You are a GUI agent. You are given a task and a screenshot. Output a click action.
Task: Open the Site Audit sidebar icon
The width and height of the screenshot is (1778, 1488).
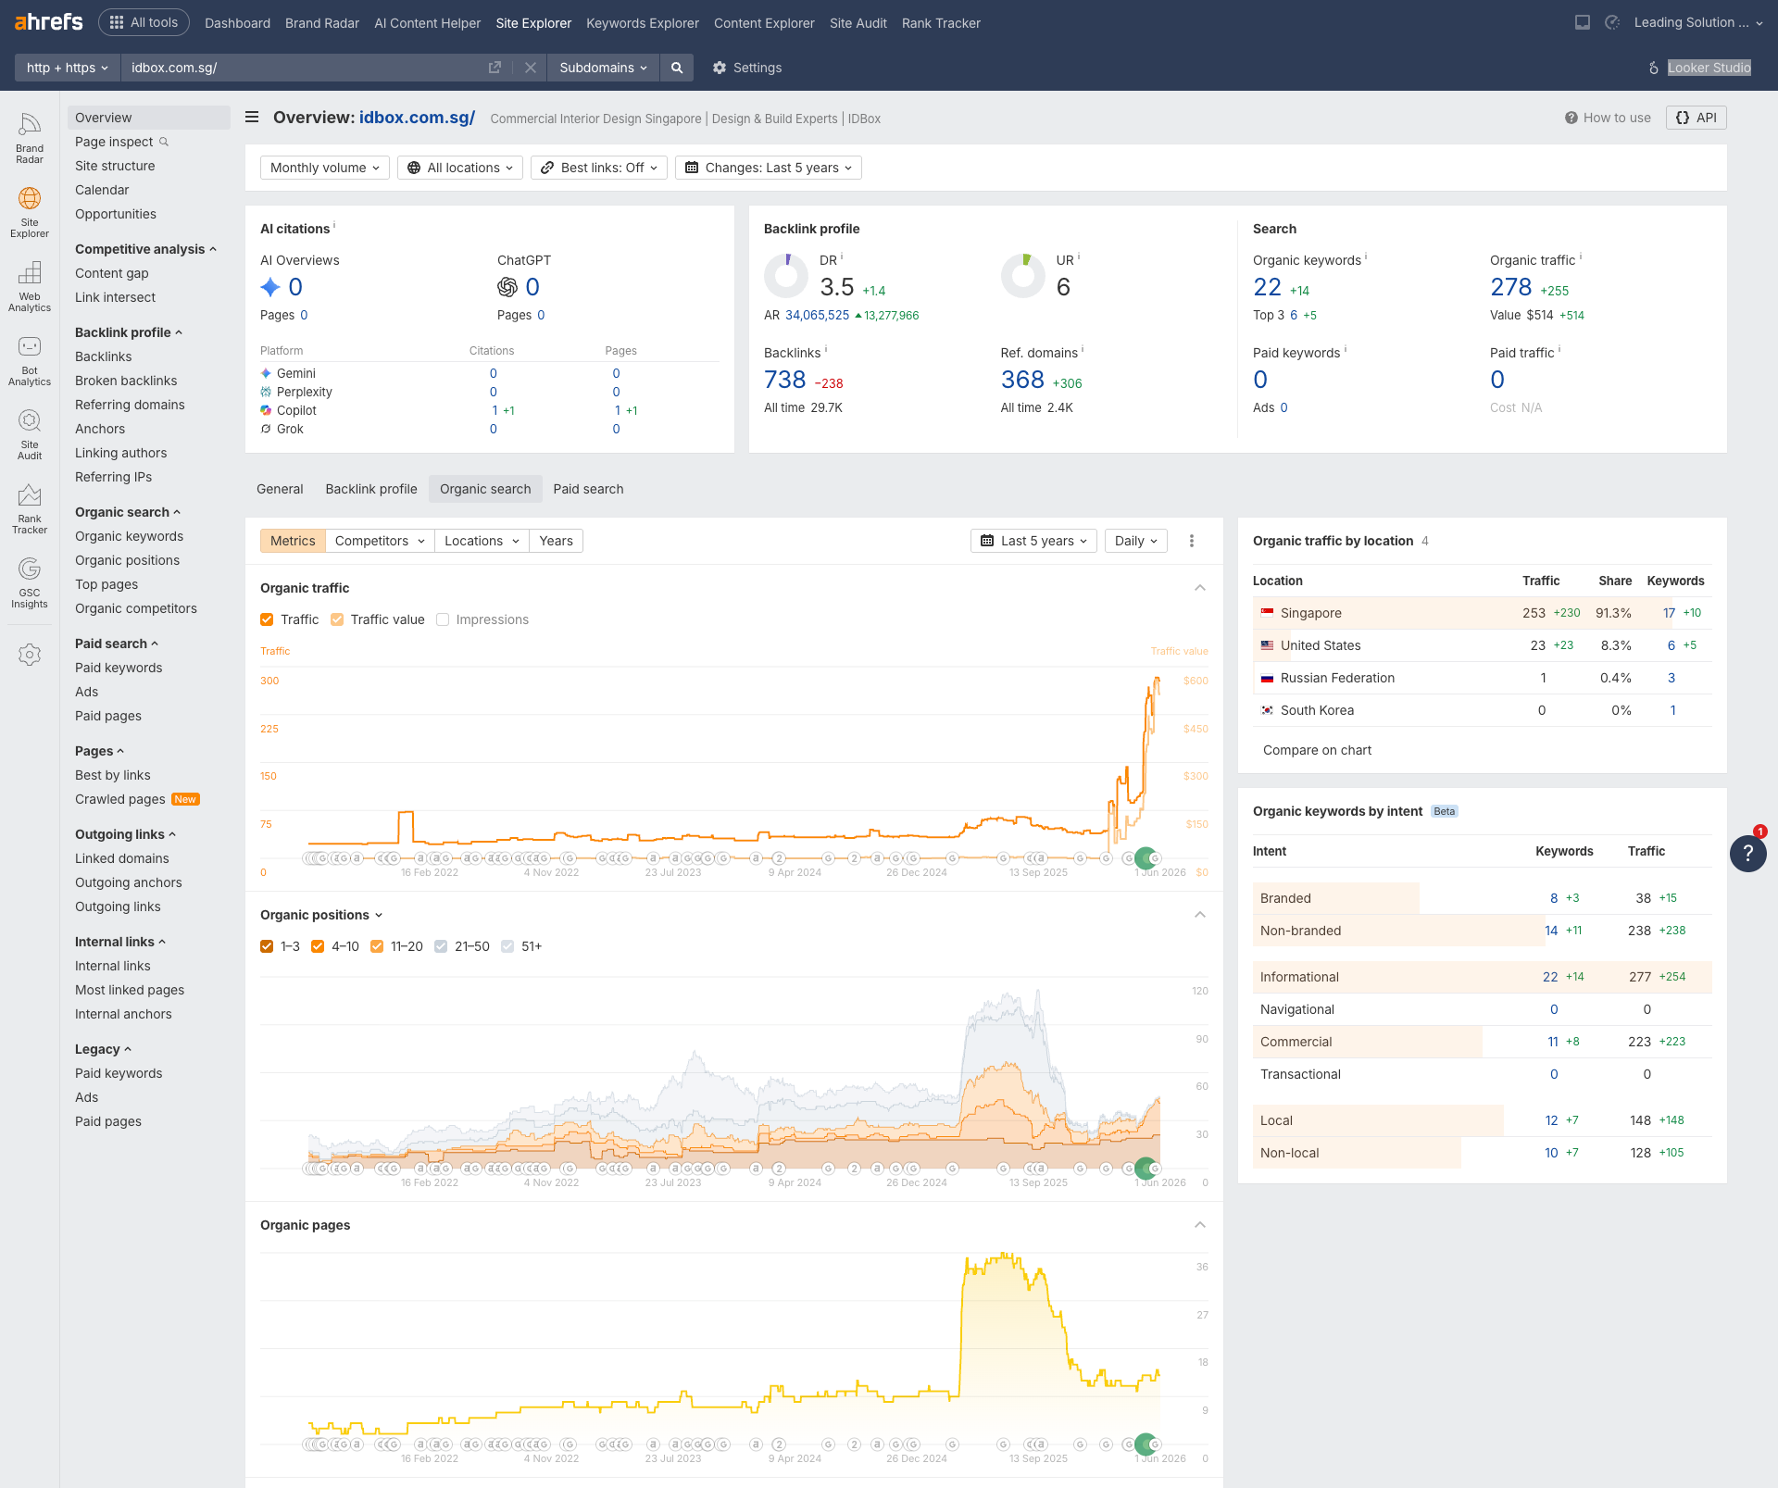[30, 434]
